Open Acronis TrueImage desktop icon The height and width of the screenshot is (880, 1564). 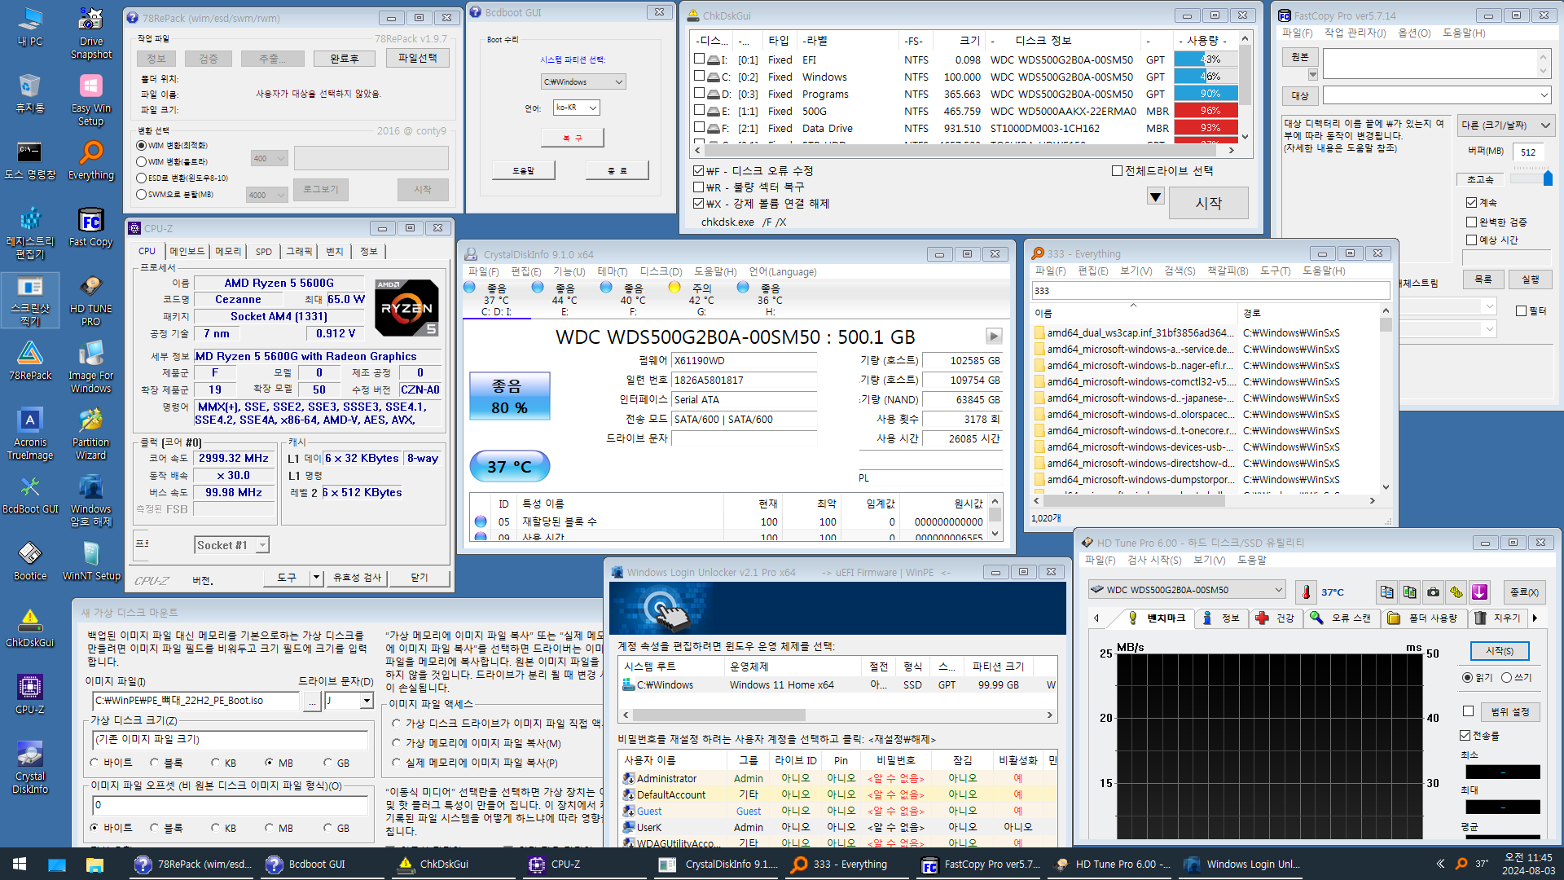tap(30, 433)
